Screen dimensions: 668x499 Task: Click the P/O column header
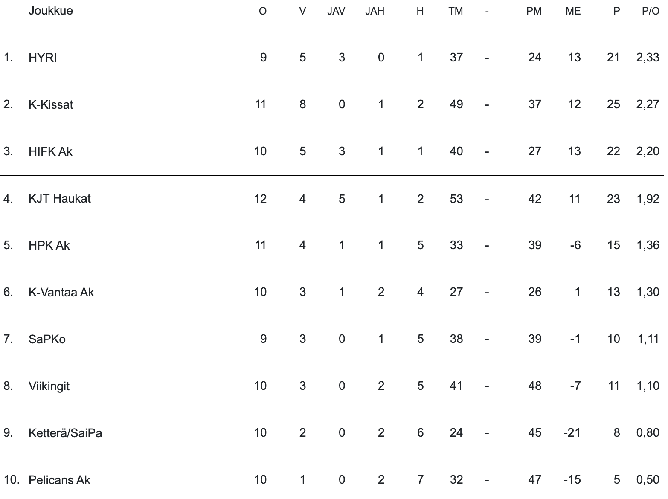click(x=651, y=11)
